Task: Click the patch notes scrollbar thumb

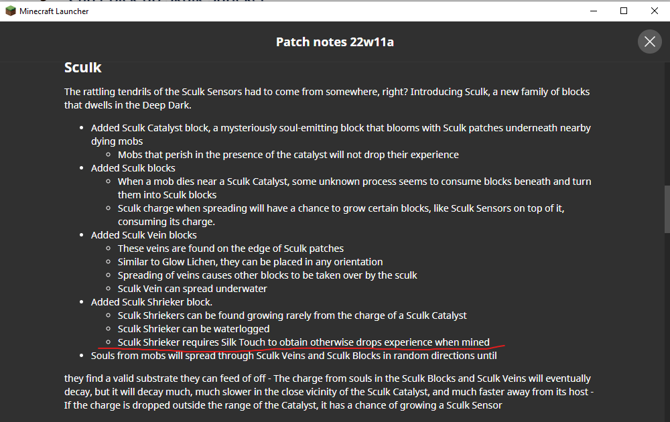Action: pos(666,208)
